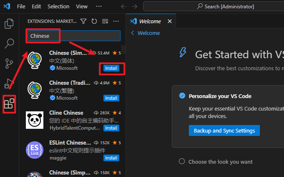The height and width of the screenshot is (177, 284).
Task: Install the Cline Chinese extension
Action: tap(111, 128)
